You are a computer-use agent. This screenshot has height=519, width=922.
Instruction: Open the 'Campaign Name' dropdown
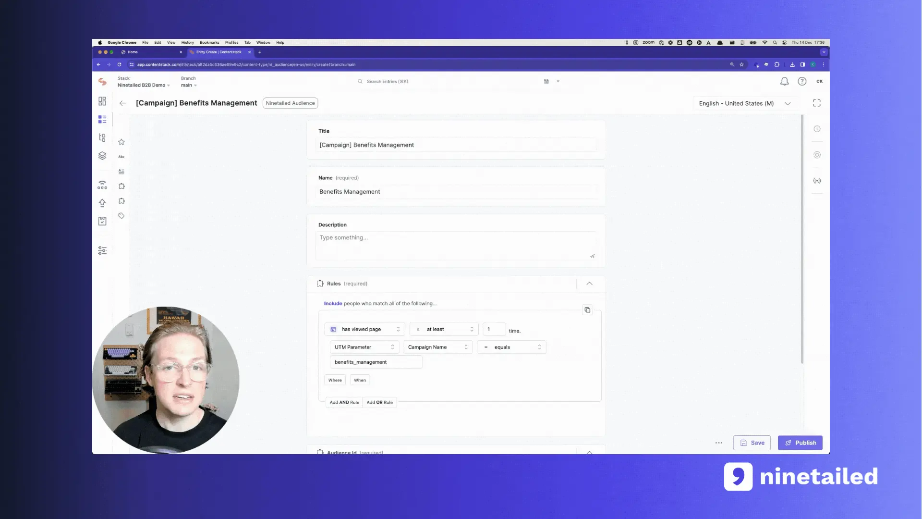(437, 347)
